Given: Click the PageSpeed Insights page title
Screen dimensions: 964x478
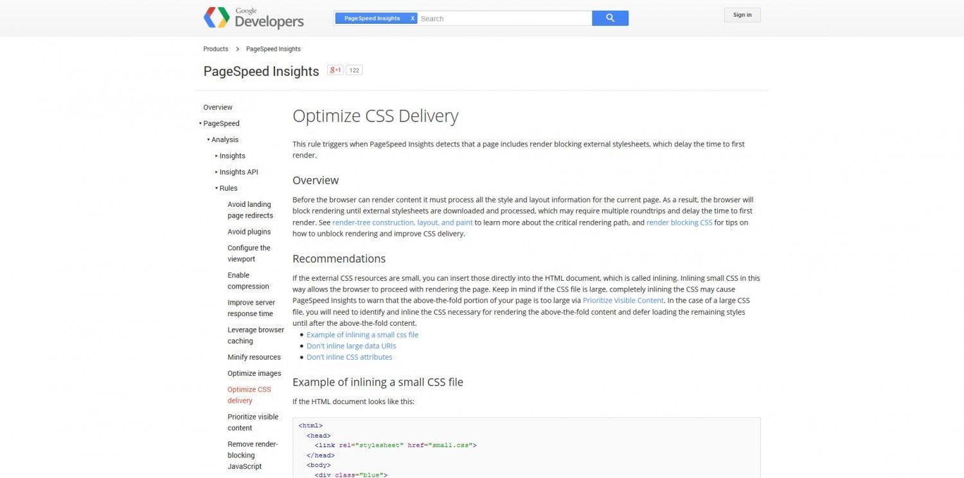Looking at the screenshot, I should tap(261, 71).
